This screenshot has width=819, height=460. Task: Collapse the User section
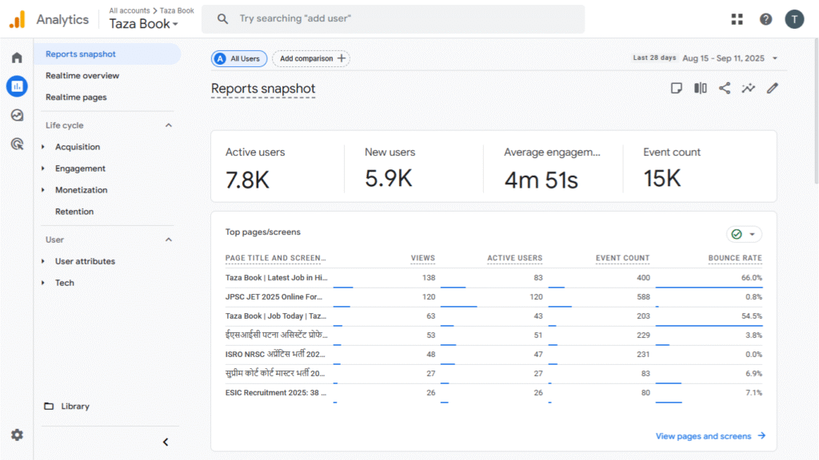click(168, 240)
